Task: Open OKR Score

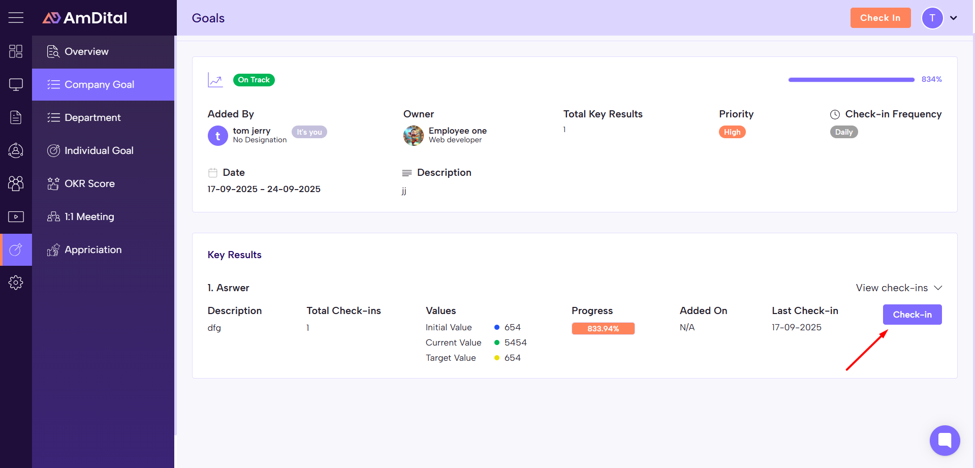Action: (103, 183)
